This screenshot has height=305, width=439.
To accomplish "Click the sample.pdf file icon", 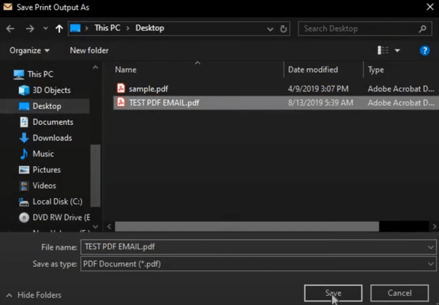I will (x=121, y=89).
